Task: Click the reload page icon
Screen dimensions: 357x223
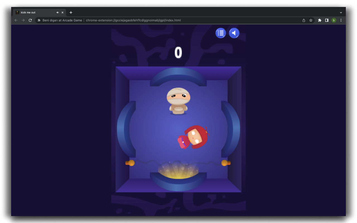Action: pyautogui.click(x=30, y=20)
